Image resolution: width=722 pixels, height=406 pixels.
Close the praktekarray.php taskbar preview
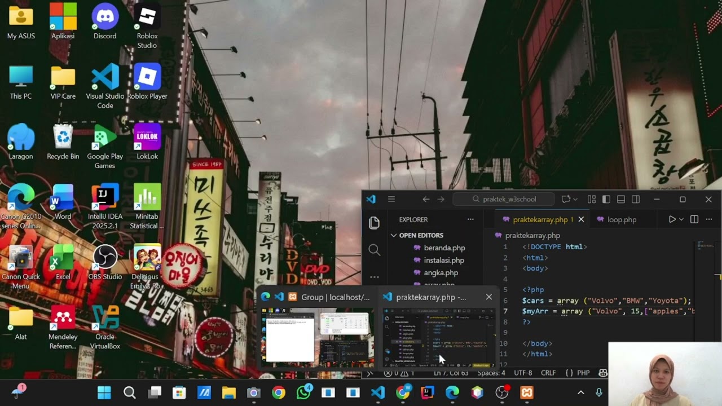pyautogui.click(x=489, y=297)
